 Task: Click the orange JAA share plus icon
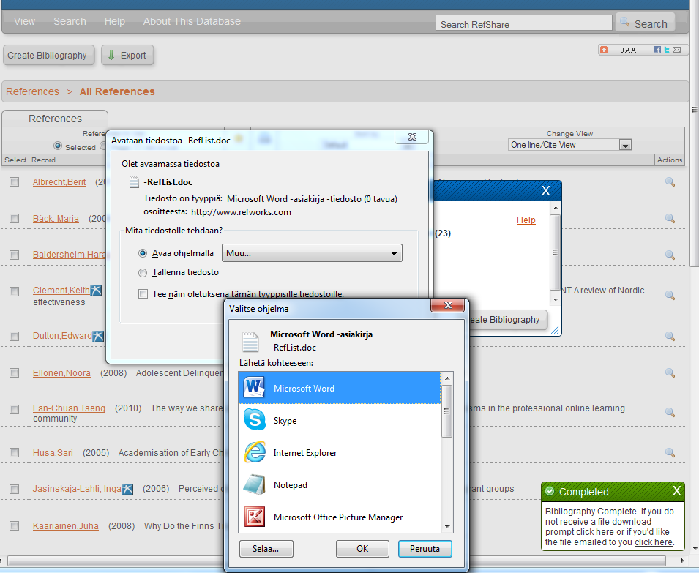click(604, 50)
